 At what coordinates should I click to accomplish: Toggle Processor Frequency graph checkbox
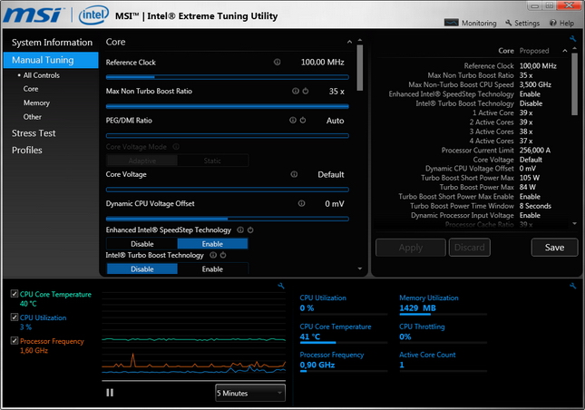tap(15, 341)
